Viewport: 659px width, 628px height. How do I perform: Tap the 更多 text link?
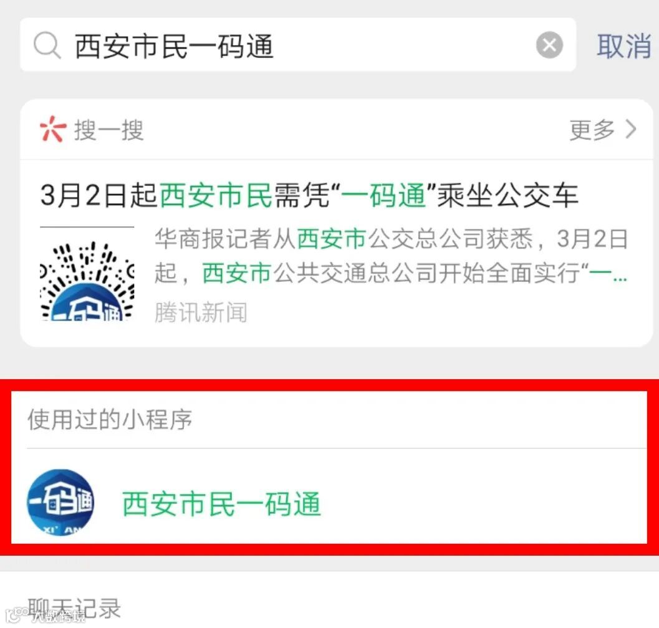click(592, 130)
